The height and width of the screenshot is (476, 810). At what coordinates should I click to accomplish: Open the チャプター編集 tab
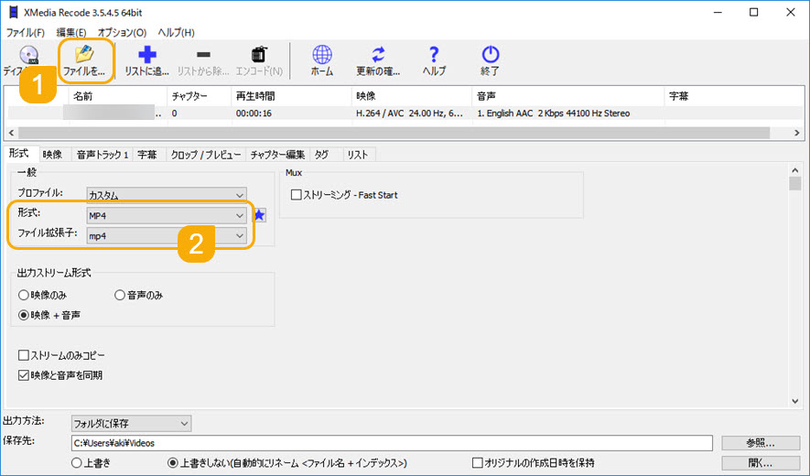pos(277,155)
